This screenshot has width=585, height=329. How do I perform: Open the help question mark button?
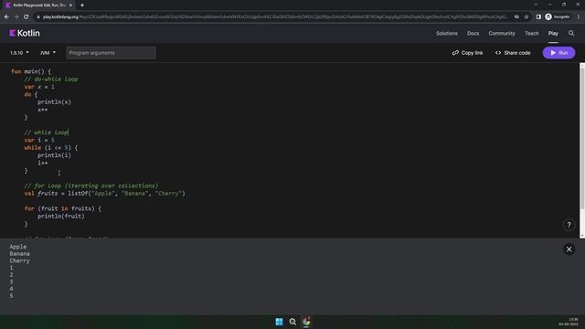569,225
